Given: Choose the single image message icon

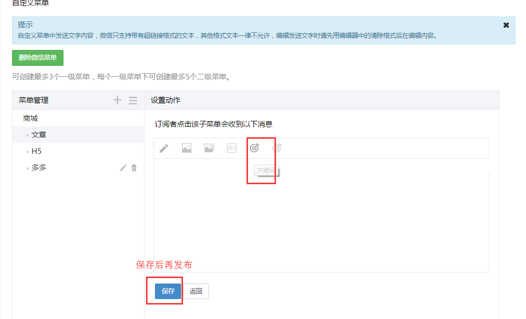Looking at the screenshot, I should pos(186,148).
